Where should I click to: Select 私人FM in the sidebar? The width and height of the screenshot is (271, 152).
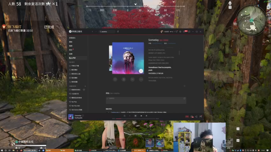click(x=77, y=58)
